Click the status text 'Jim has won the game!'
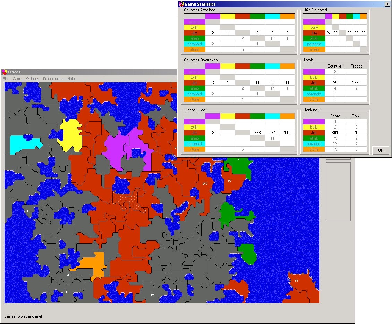The height and width of the screenshot is (324, 392). pyautogui.click(x=23, y=316)
